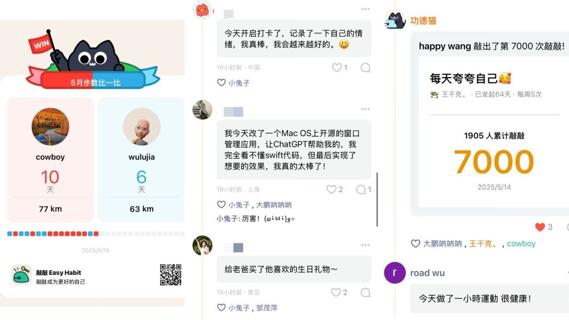Tap the red heart with 3 likes
The image size is (569, 320).
point(540,227)
